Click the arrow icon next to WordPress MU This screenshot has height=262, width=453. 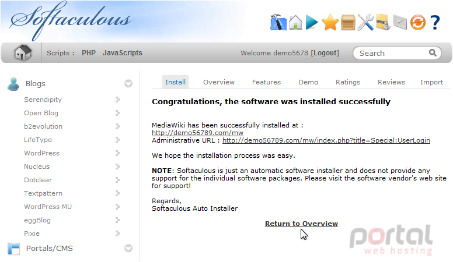coord(117,207)
